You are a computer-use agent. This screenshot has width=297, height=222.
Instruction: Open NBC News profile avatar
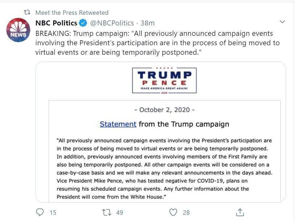tap(18, 30)
